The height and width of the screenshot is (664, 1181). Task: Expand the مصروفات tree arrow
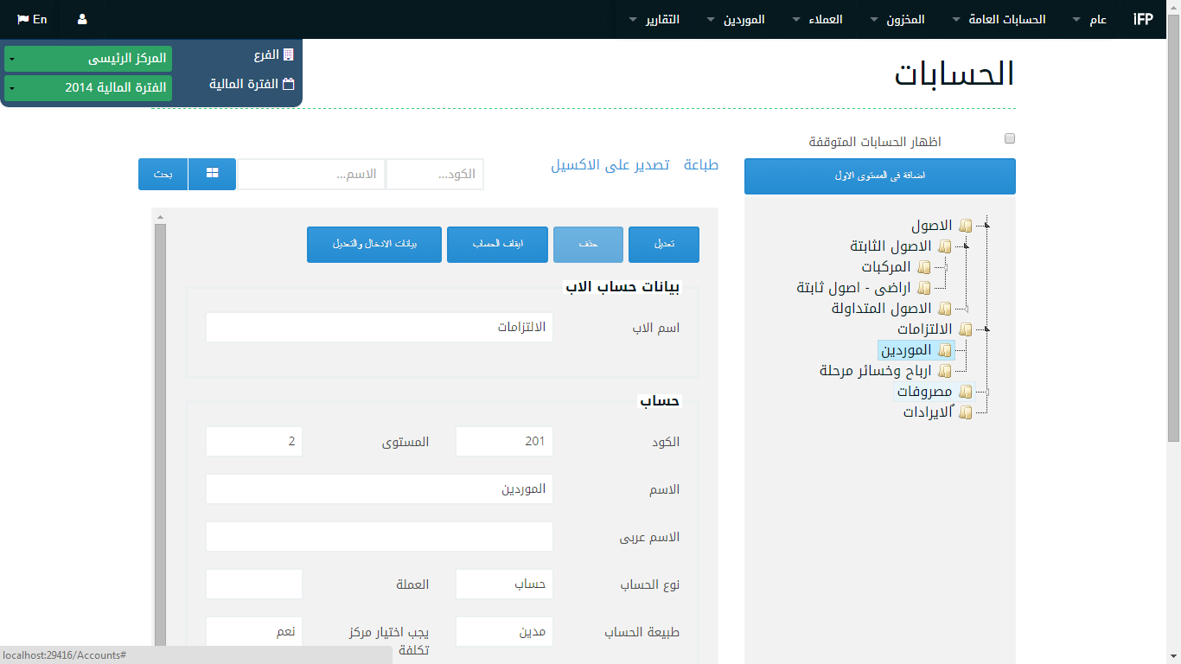click(986, 393)
